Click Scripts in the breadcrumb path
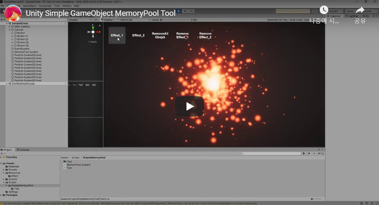 click(x=76, y=157)
